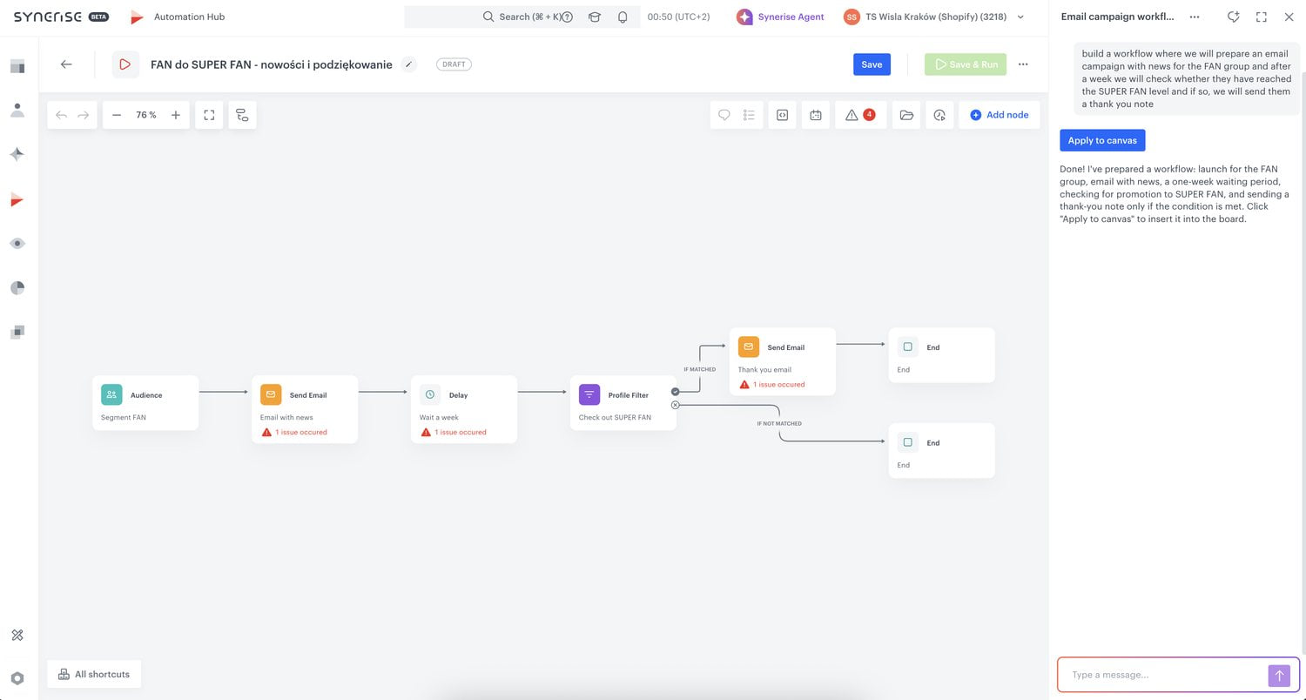This screenshot has width=1306, height=700.
Task: Open the notifications bell
Action: [x=623, y=17]
